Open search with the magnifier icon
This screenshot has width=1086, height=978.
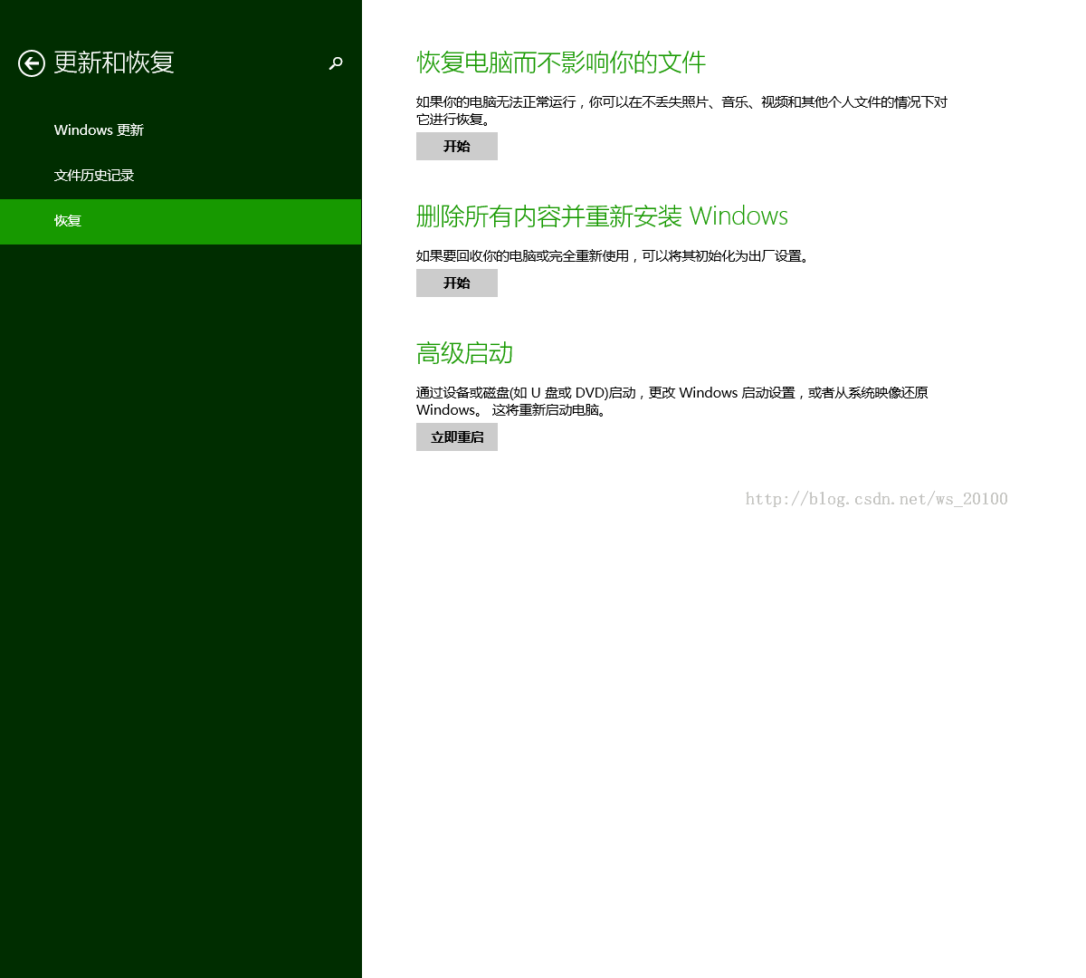[x=336, y=63]
